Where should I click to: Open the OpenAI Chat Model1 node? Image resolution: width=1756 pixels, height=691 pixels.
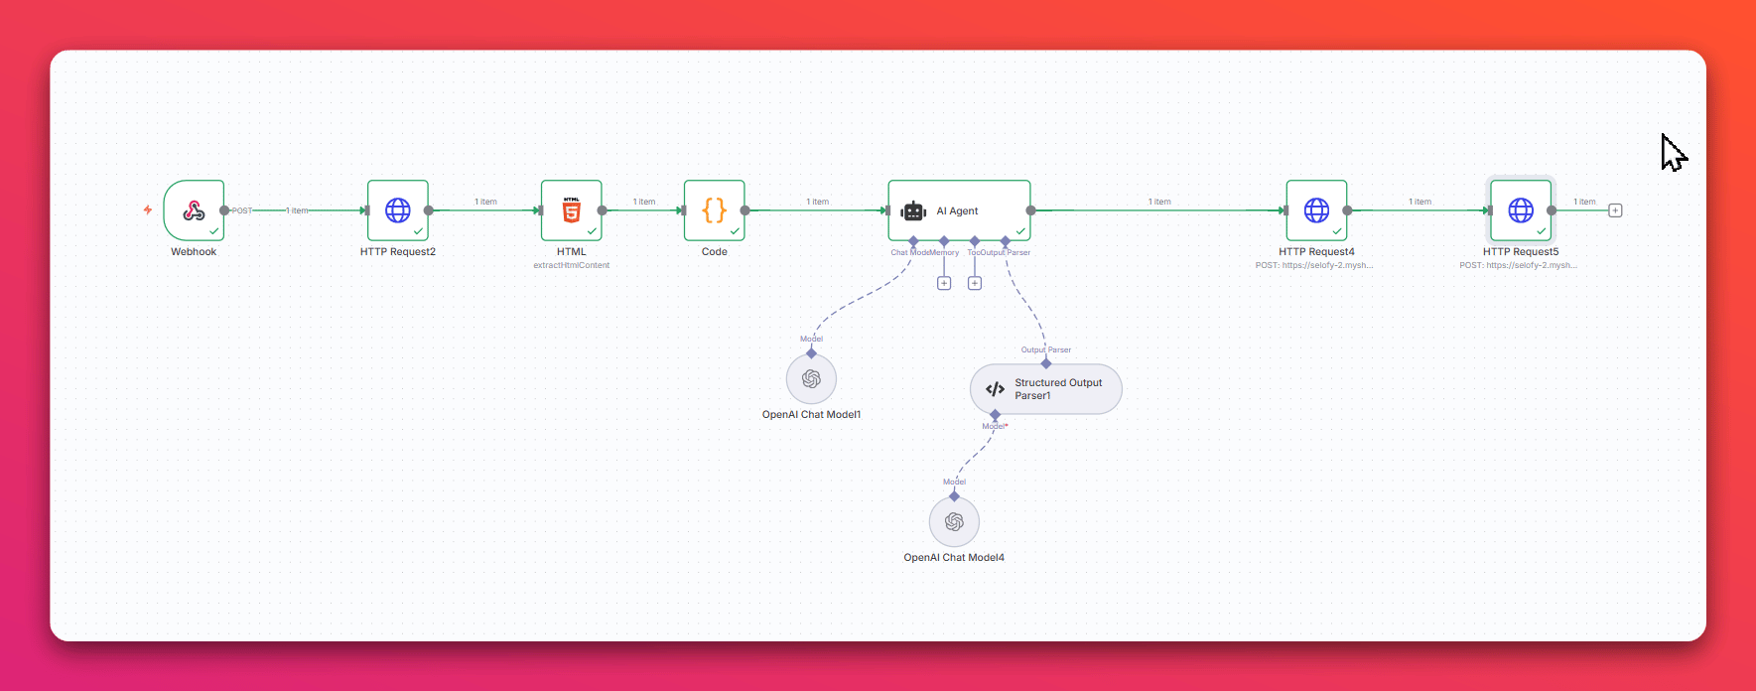click(811, 378)
